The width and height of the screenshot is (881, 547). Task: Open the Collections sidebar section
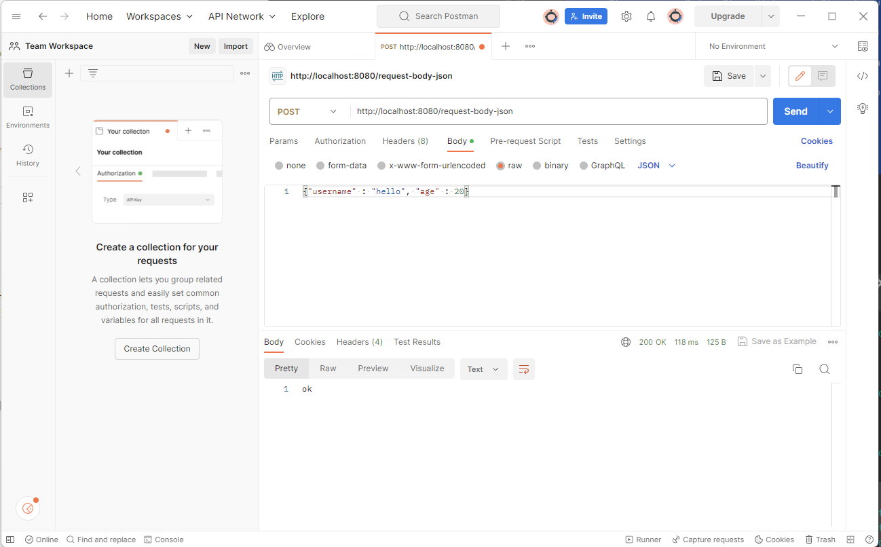pos(28,79)
